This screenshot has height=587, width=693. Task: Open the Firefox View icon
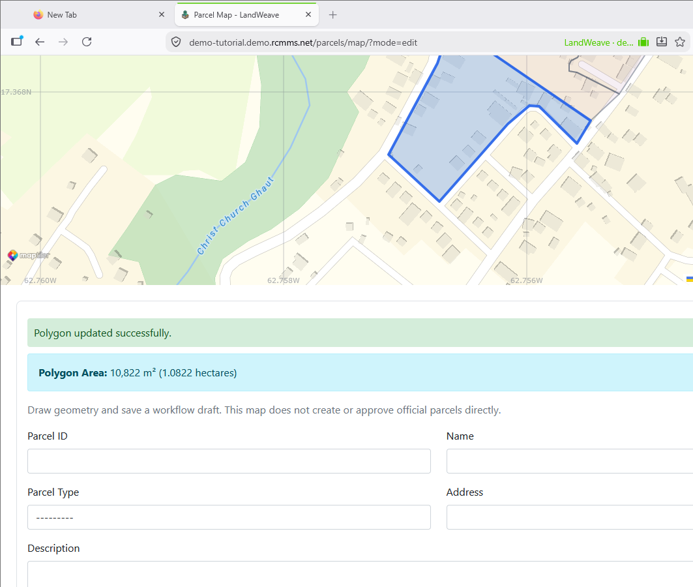pyautogui.click(x=17, y=41)
